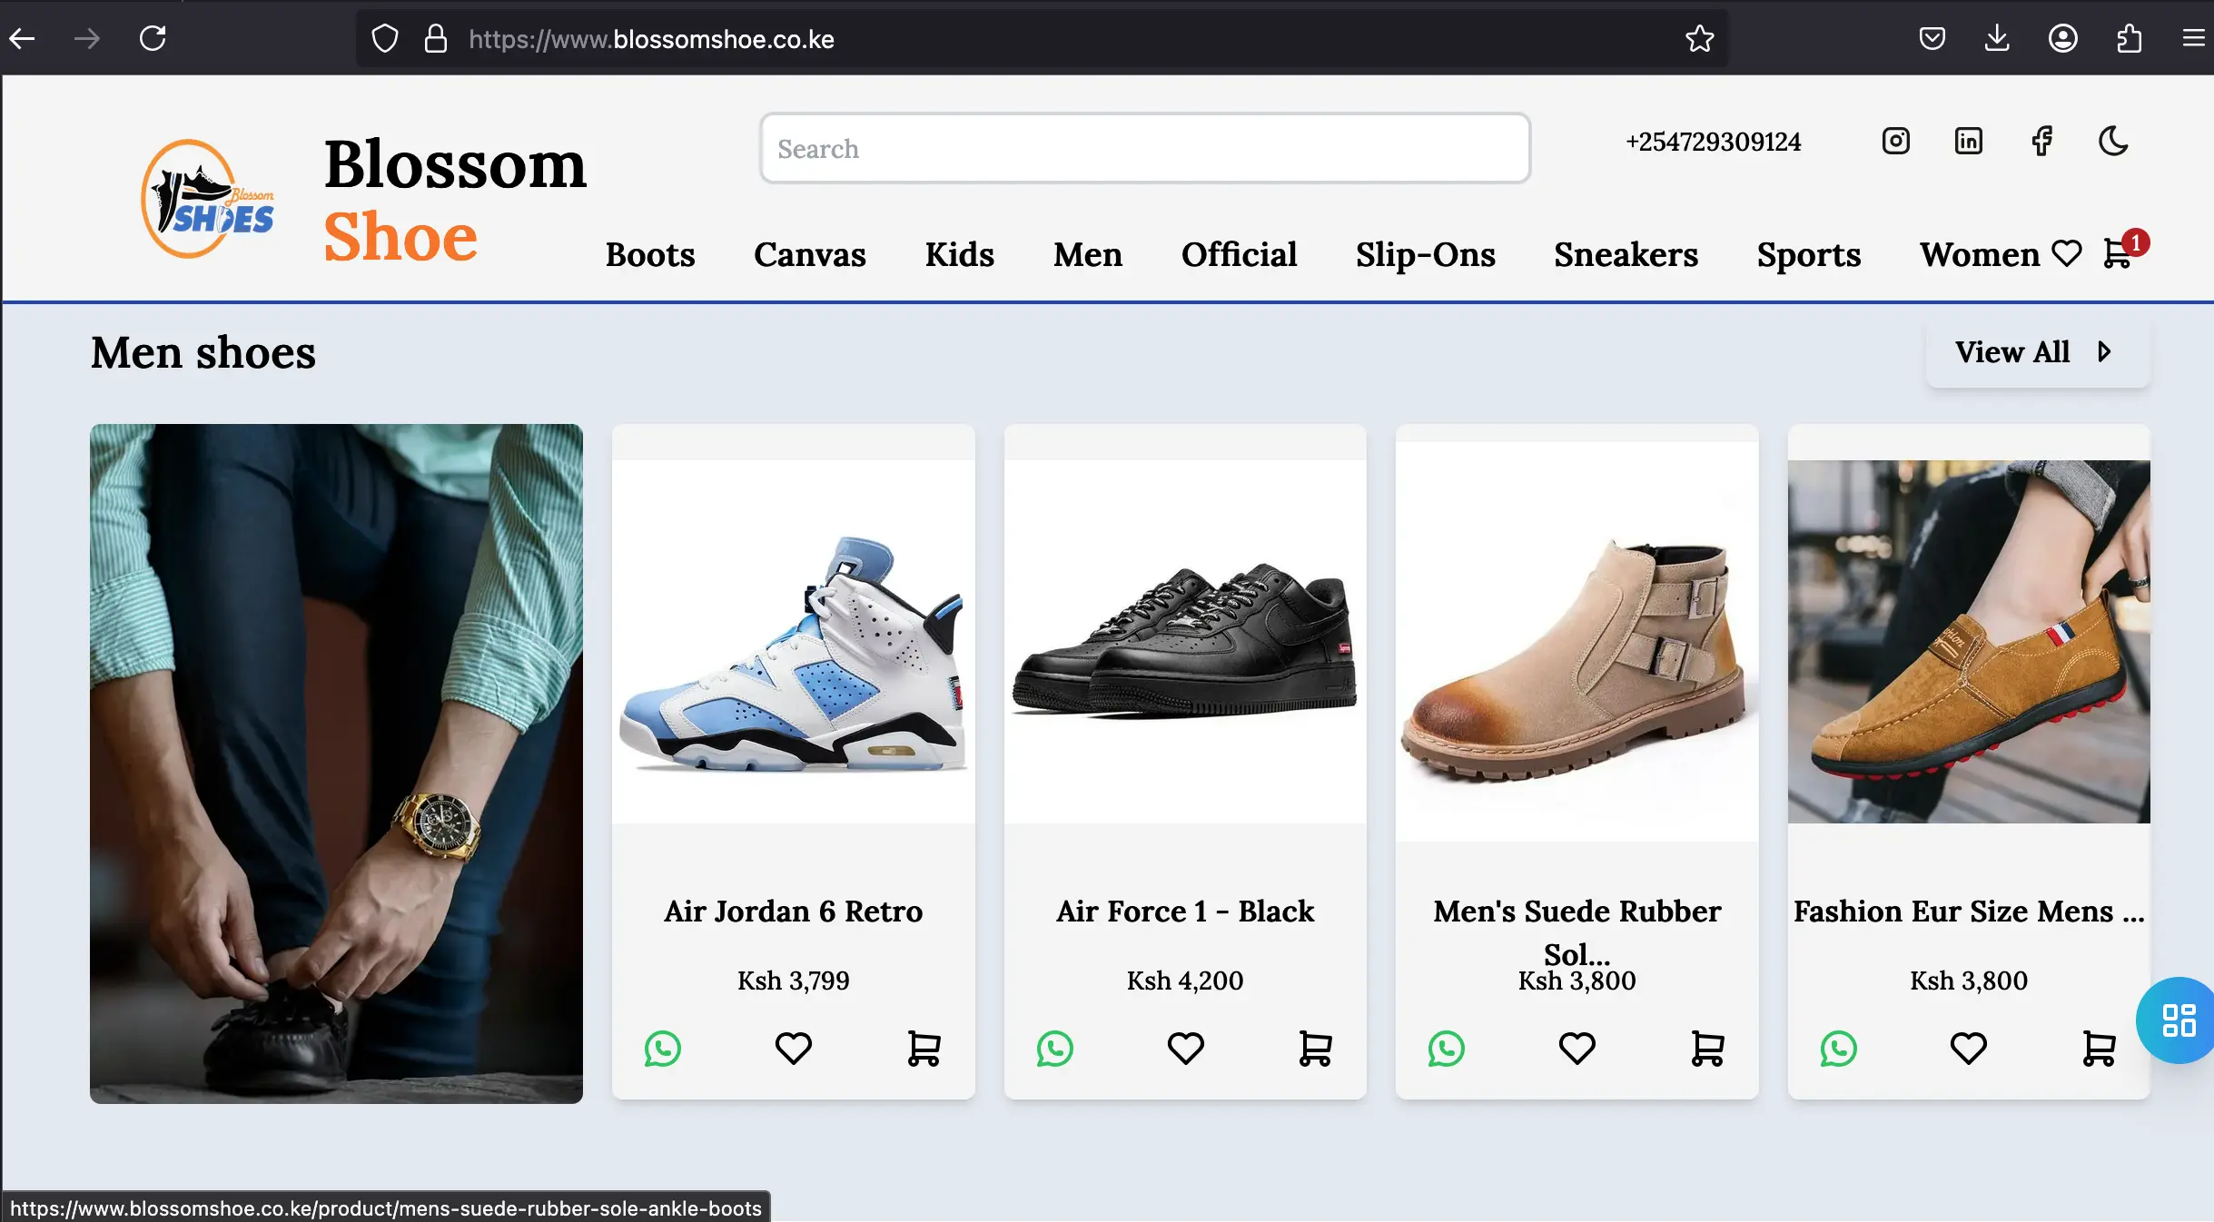Add Air Jordan 6 Retro to wishlist
Image resolution: width=2214 pixels, height=1222 pixels.
pyautogui.click(x=793, y=1049)
